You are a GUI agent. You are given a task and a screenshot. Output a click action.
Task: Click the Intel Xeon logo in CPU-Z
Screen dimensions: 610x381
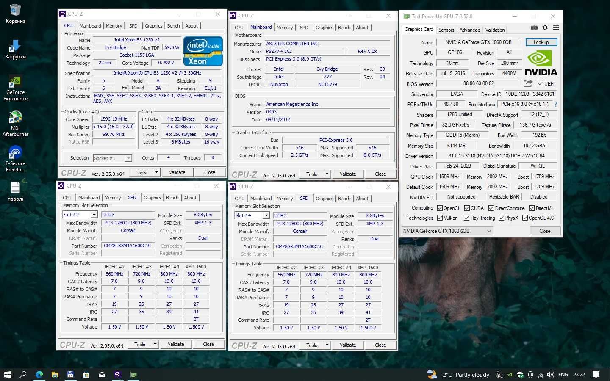click(x=203, y=51)
